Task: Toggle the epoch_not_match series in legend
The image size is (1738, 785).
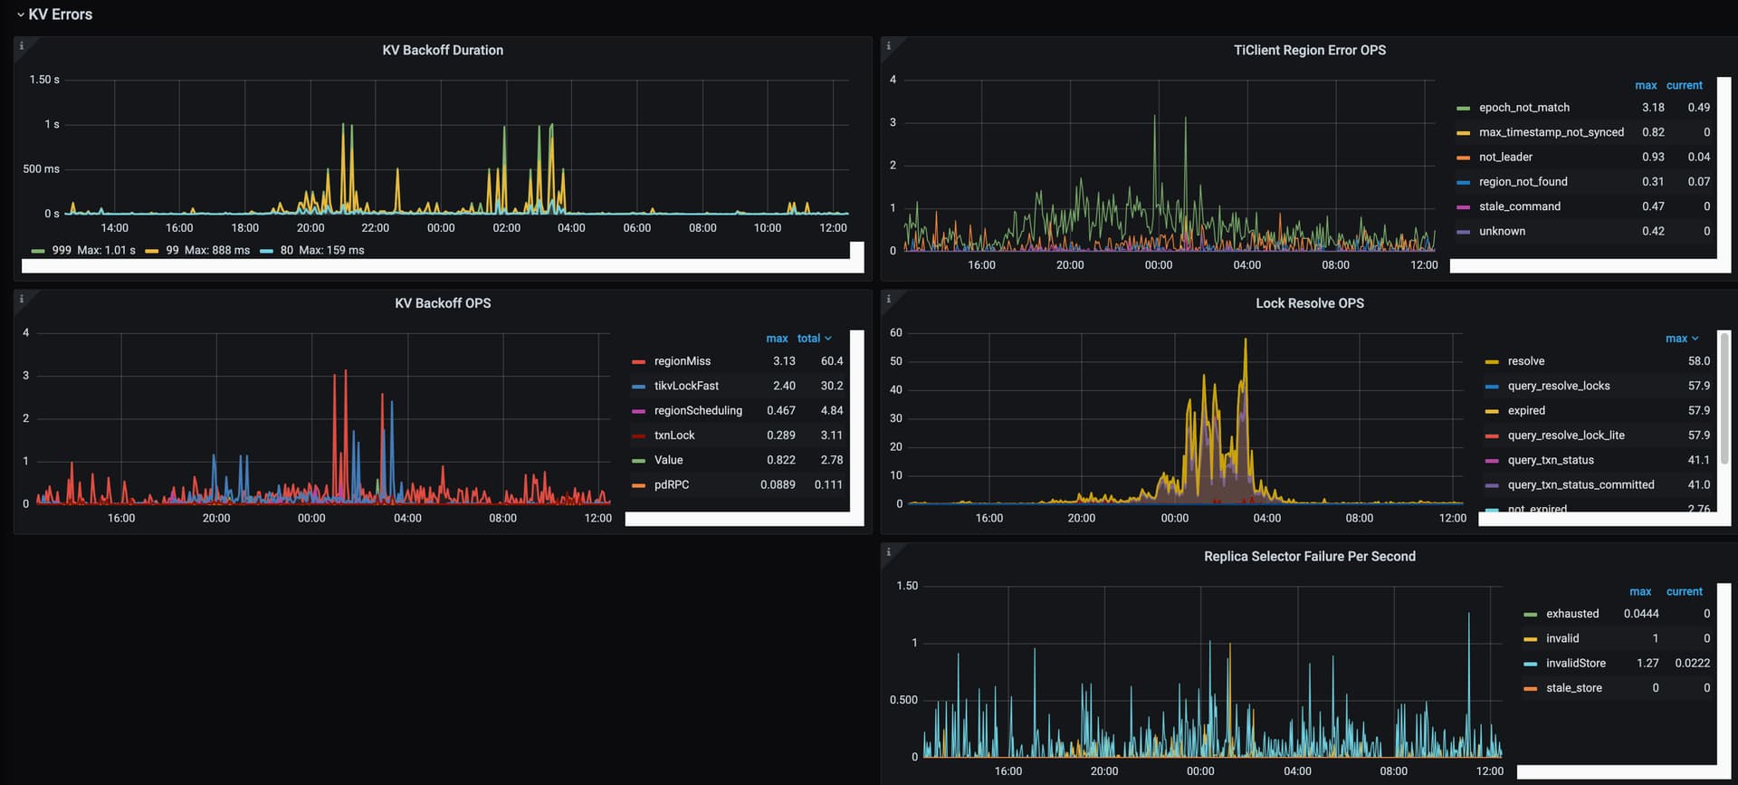Action: click(x=1523, y=108)
